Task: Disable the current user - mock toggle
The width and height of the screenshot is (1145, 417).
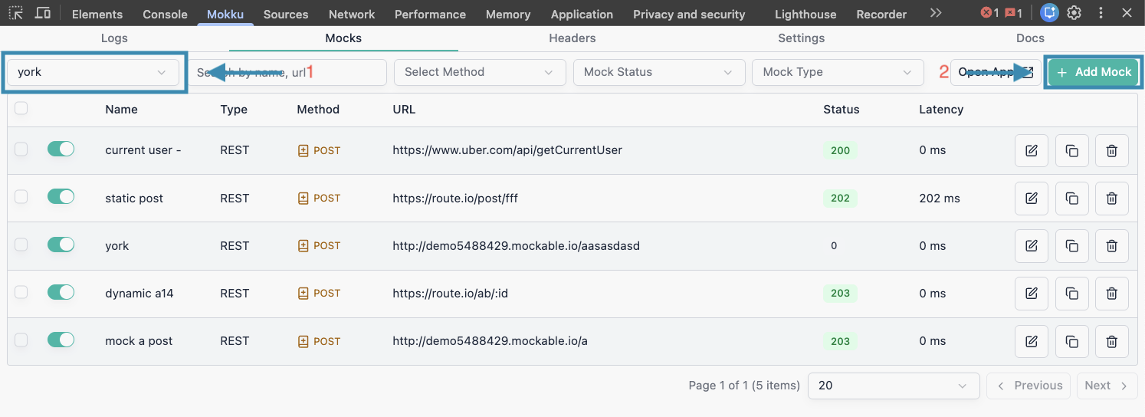Action: pos(61,149)
